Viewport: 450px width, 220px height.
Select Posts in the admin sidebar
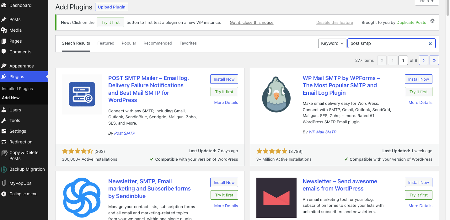point(15,19)
